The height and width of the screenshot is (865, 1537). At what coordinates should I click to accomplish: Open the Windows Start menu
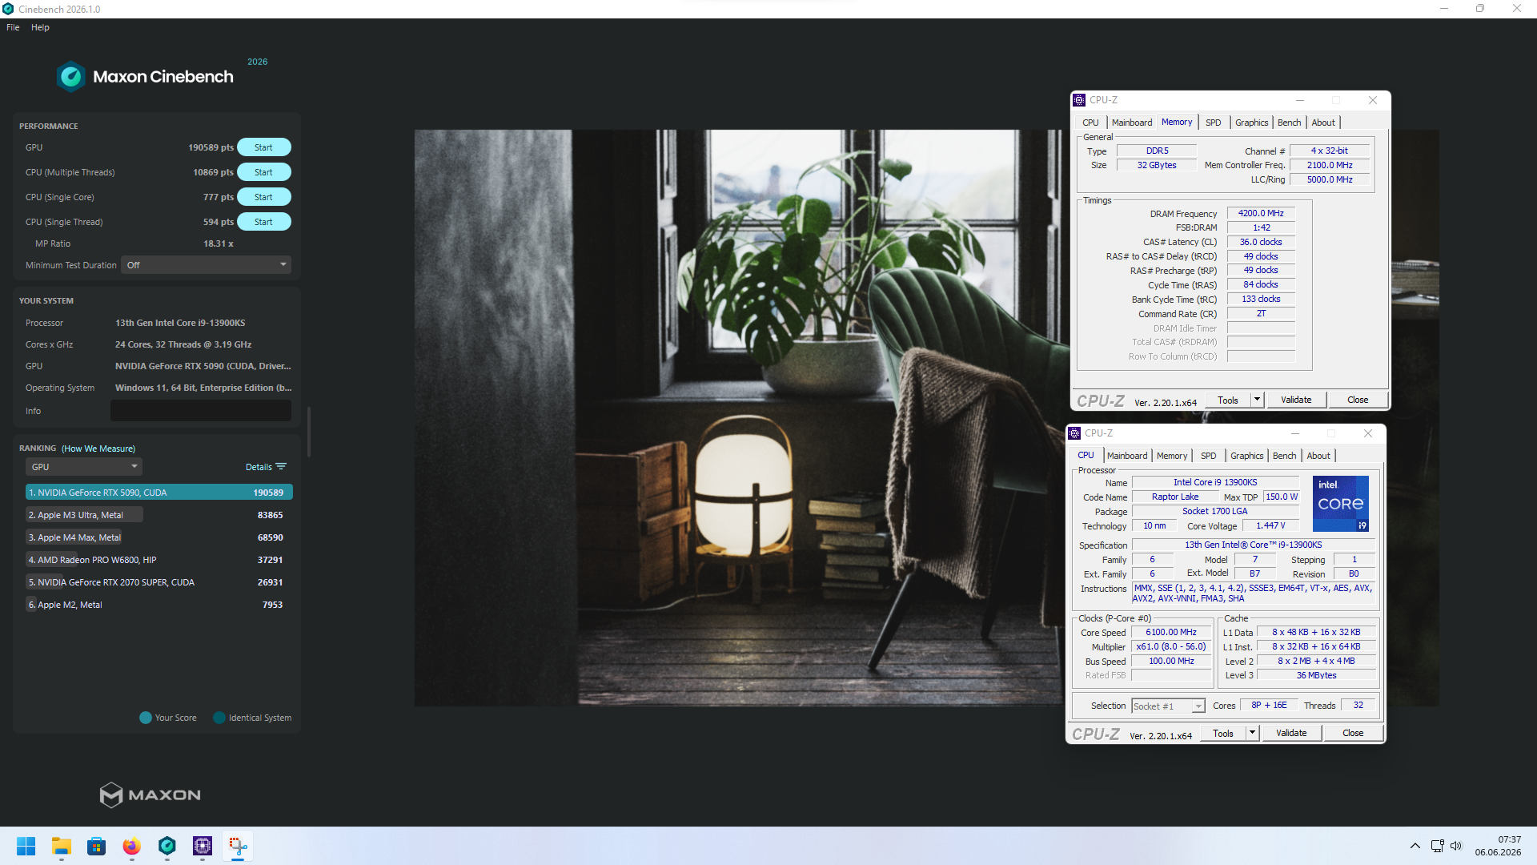click(26, 846)
